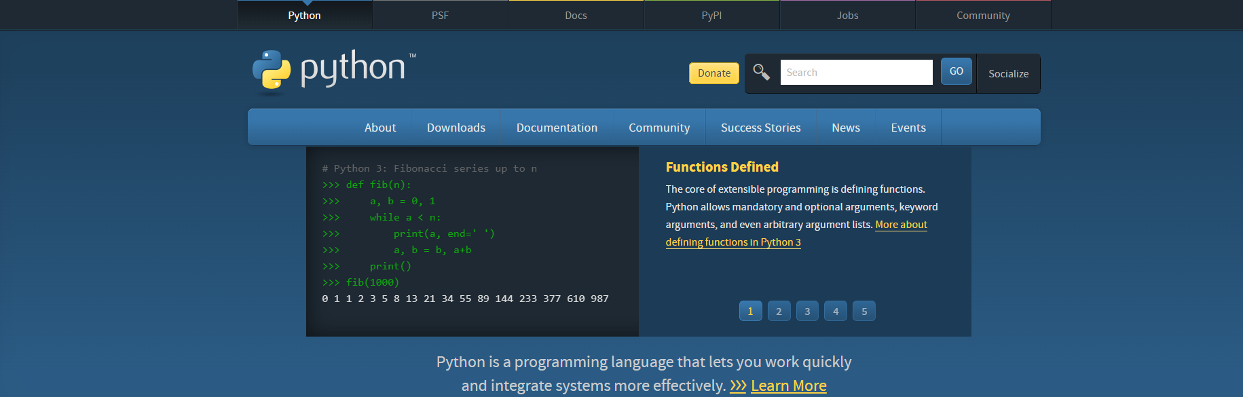Screen dimensions: 1243x397
Task: Jump to slide 5 in the carousel
Action: [864, 311]
